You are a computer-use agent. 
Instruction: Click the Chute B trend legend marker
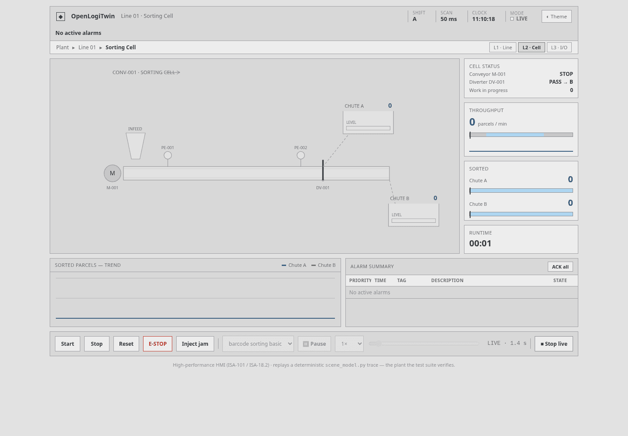(x=314, y=265)
